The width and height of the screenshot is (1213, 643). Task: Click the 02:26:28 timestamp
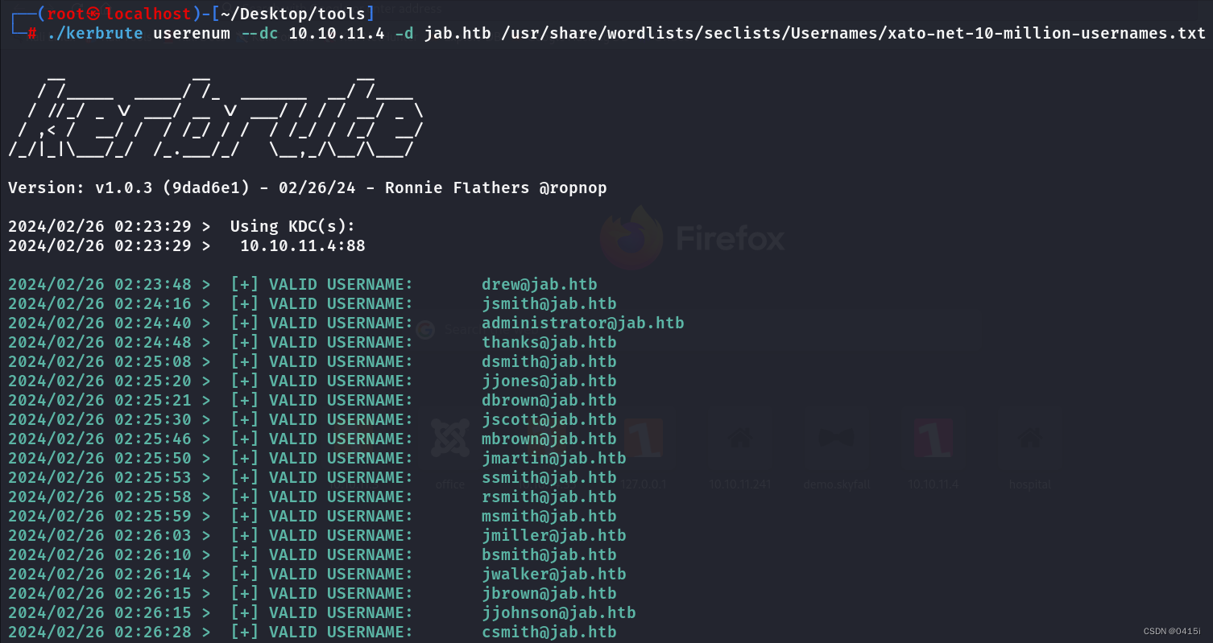[x=153, y=633]
